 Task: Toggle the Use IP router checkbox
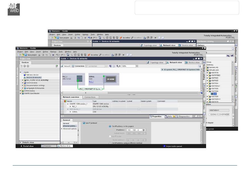tap(110, 137)
